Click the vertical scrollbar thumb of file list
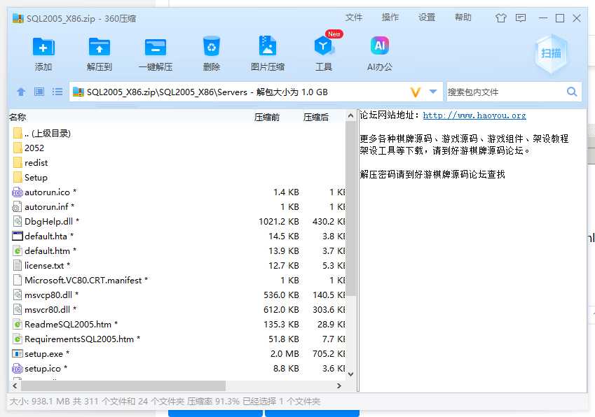This screenshot has height=417, width=595. coord(351,208)
